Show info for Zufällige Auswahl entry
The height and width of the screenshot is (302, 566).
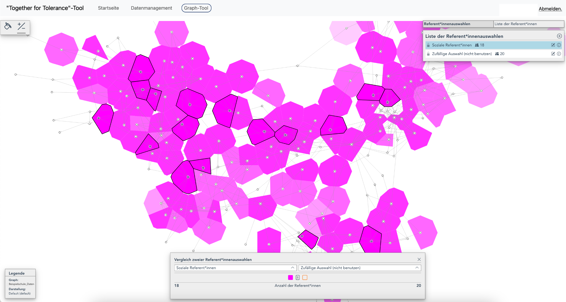coord(559,54)
